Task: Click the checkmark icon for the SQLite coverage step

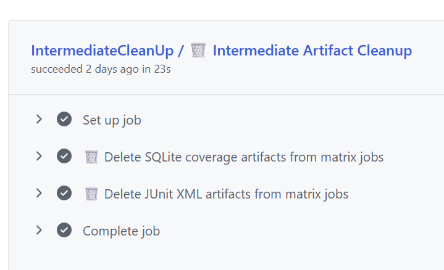Action: (64, 157)
